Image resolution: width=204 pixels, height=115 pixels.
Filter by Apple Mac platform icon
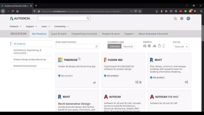pyautogui.click(x=149, y=46)
